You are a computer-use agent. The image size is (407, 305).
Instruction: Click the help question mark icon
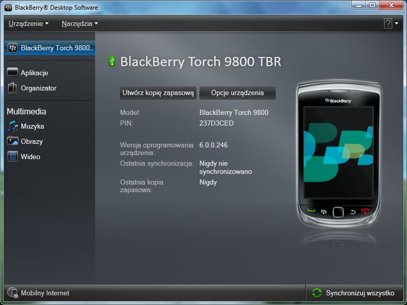[388, 23]
